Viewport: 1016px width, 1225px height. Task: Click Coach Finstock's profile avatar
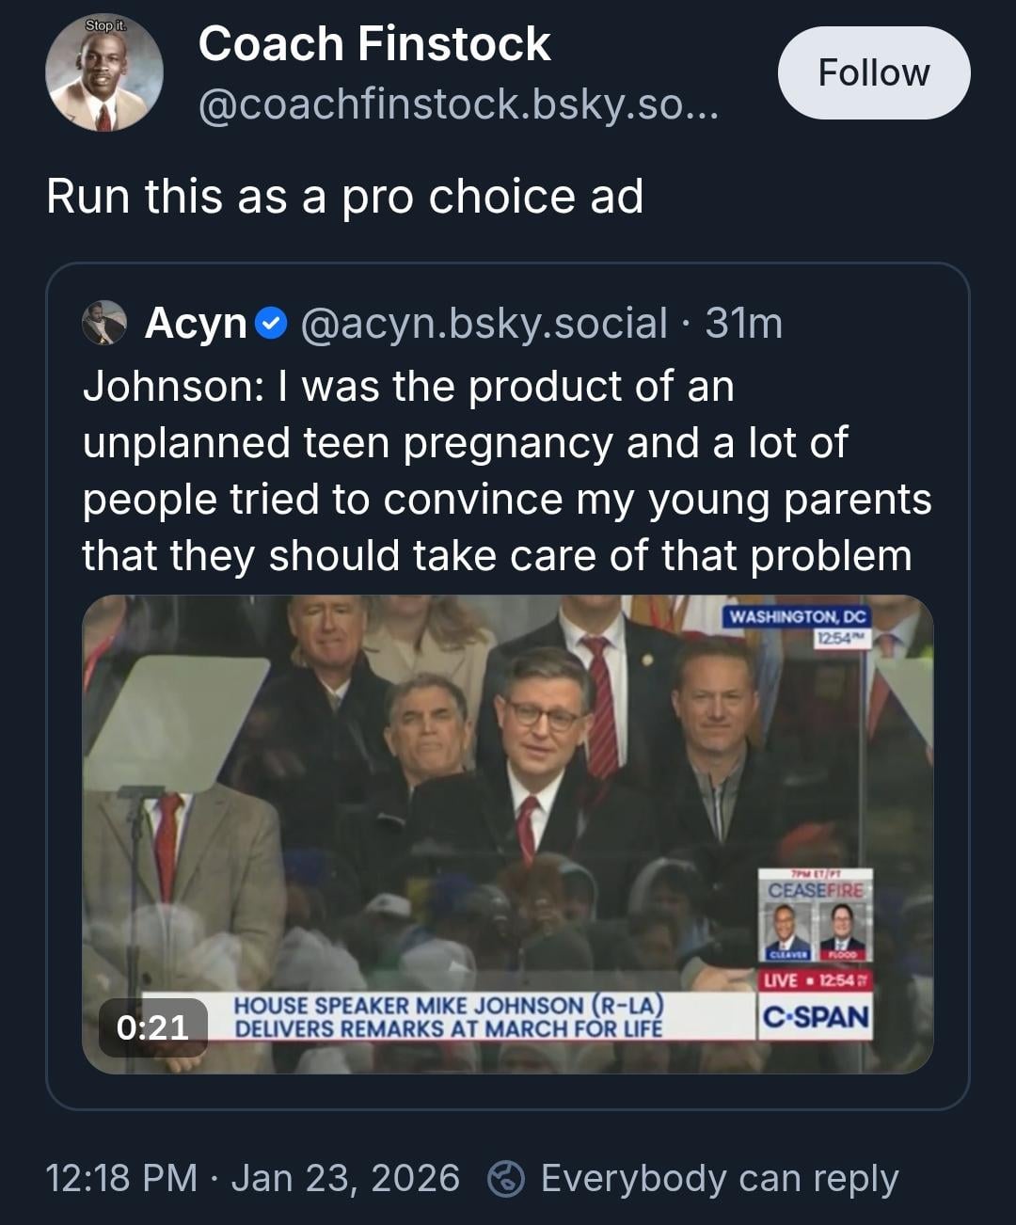(x=103, y=73)
